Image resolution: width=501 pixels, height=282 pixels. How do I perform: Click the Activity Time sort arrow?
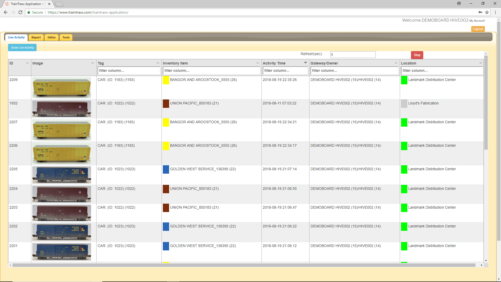click(x=305, y=63)
